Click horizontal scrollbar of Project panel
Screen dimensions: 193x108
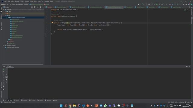point(23,64)
